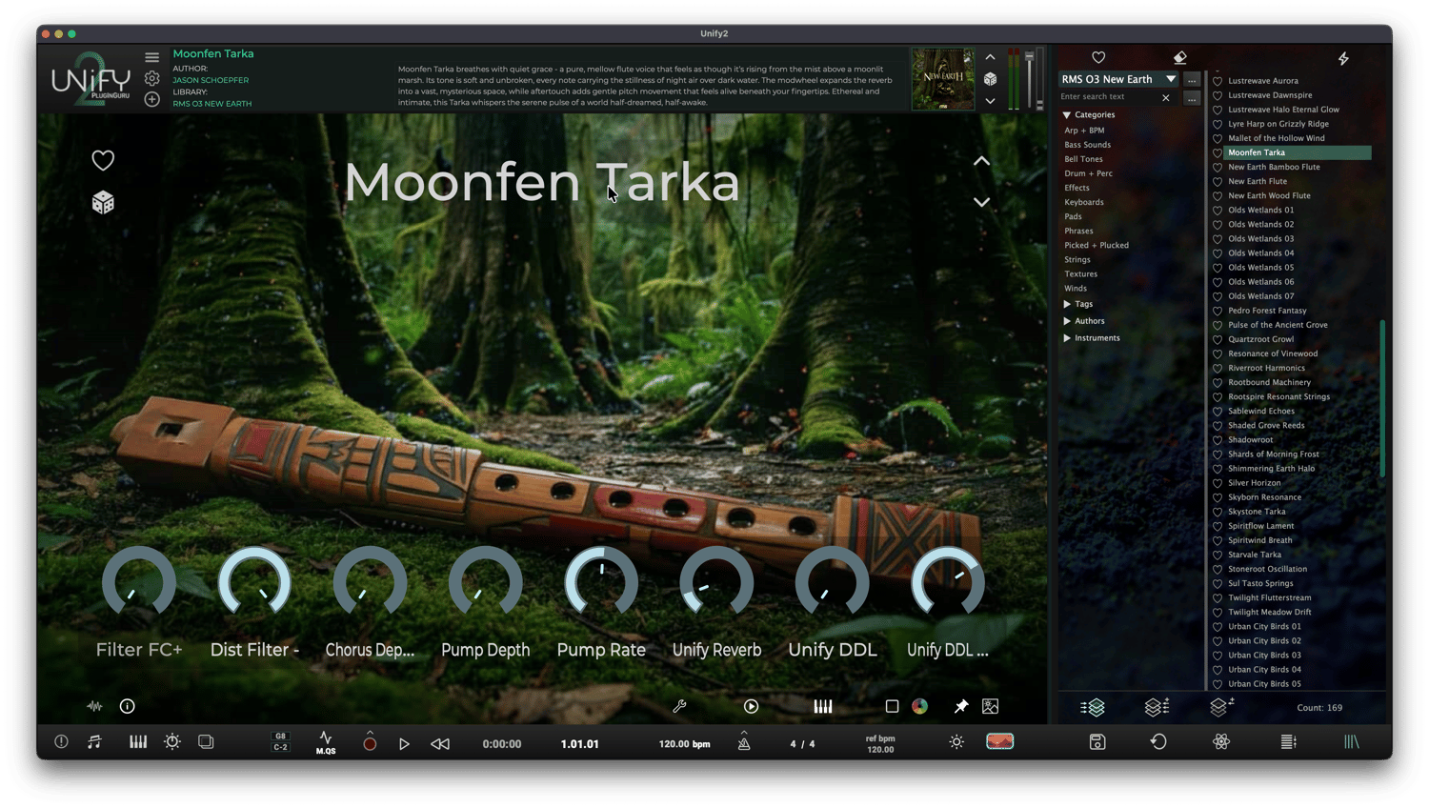Viewport: 1429px width, 808px height.
Task: Adjust the Unify Reverb knob
Action: click(x=716, y=583)
